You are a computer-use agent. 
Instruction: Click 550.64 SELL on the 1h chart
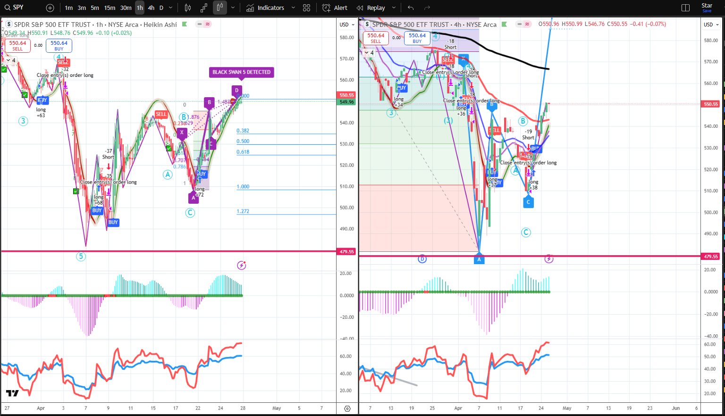17,45
